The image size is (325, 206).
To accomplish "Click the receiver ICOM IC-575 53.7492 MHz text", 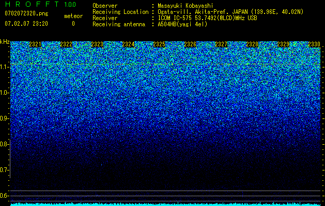I will point(207,18).
